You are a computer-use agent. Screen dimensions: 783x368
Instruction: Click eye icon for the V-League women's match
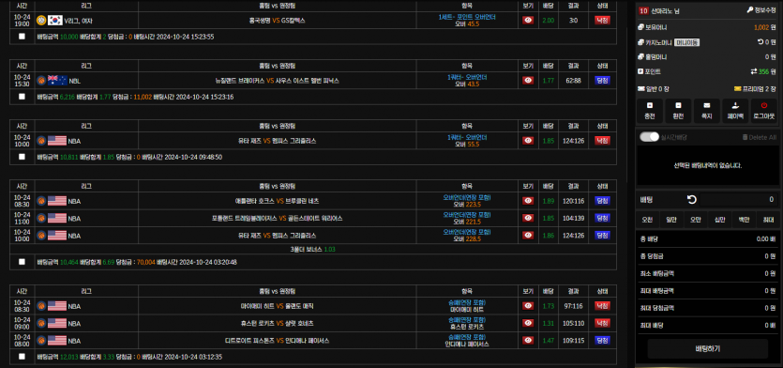528,20
